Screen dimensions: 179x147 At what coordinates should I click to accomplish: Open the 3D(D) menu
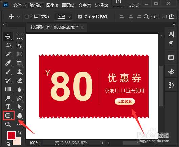tap(134, 5)
